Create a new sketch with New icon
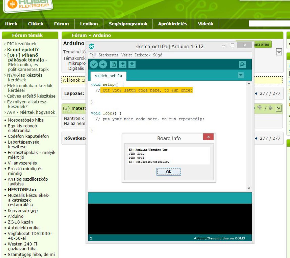Viewport: 290px width, 258px height. tap(114, 64)
